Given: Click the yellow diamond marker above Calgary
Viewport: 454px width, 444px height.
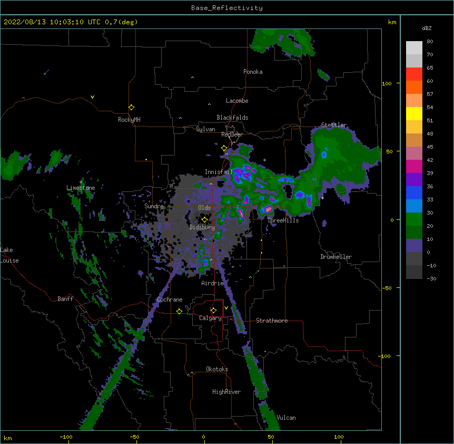Looking at the screenshot, I should coord(213,311).
